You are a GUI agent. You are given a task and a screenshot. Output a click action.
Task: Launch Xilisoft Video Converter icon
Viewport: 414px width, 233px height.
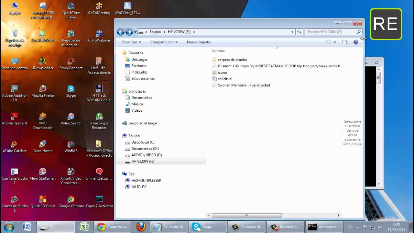(71, 176)
